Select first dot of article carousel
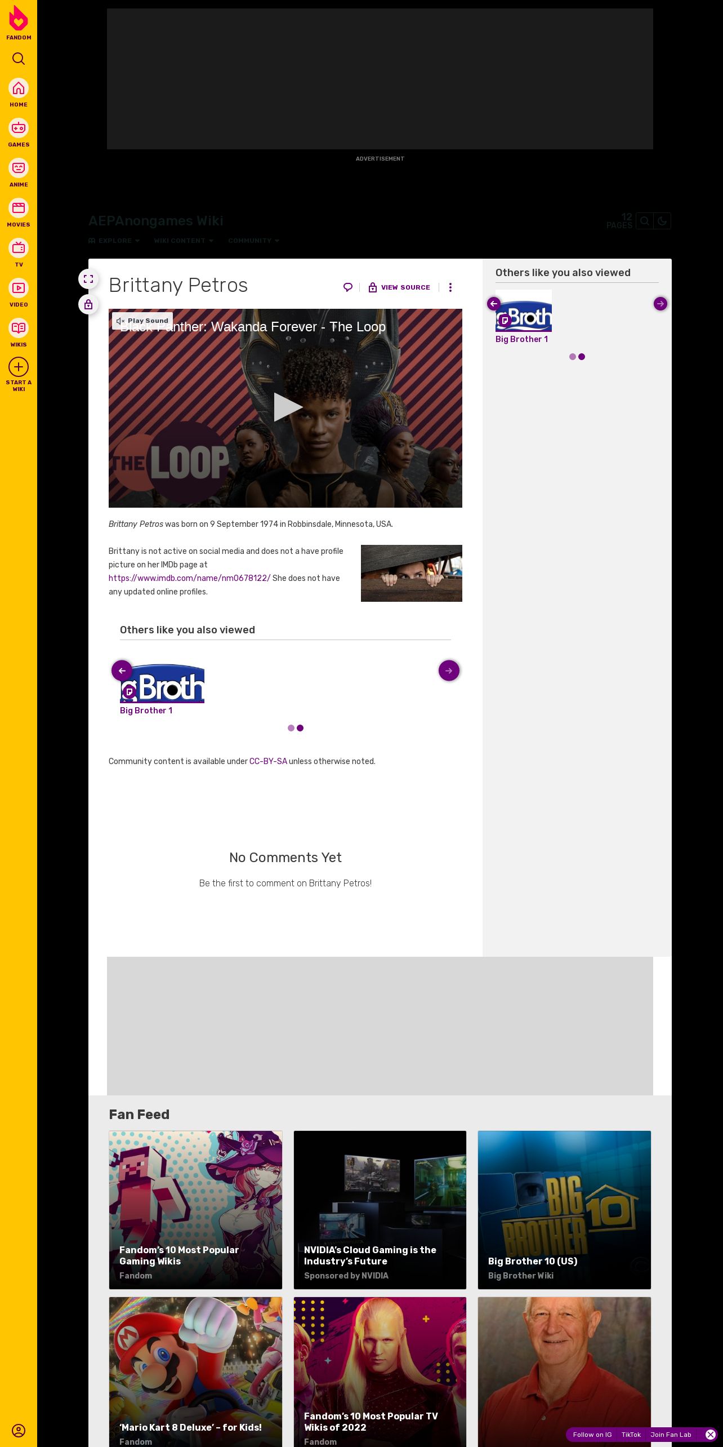 pyautogui.click(x=291, y=728)
